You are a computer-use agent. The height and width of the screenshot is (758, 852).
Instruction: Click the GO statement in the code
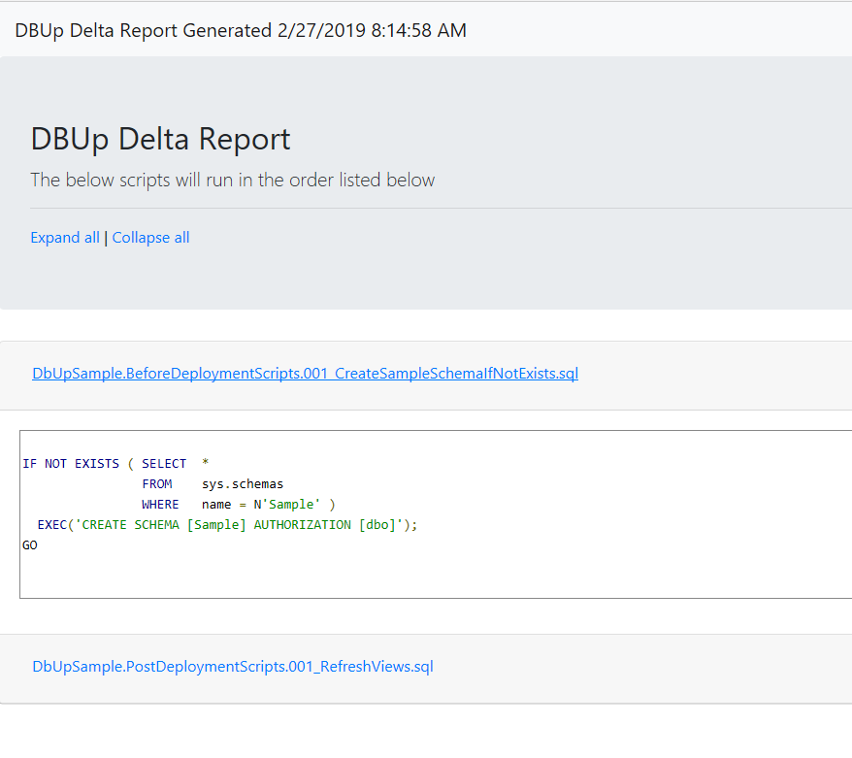[30, 545]
